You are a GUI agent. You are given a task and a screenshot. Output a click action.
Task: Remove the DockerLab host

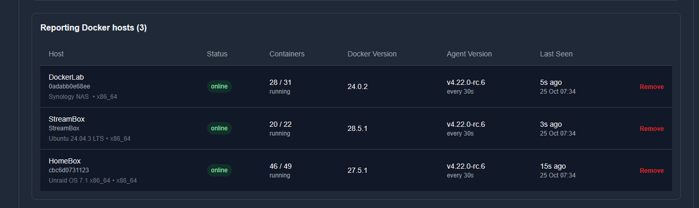[651, 87]
